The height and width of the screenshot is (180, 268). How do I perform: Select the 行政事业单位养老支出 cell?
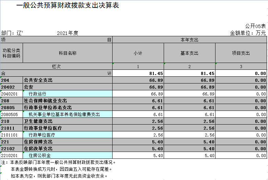(68, 107)
